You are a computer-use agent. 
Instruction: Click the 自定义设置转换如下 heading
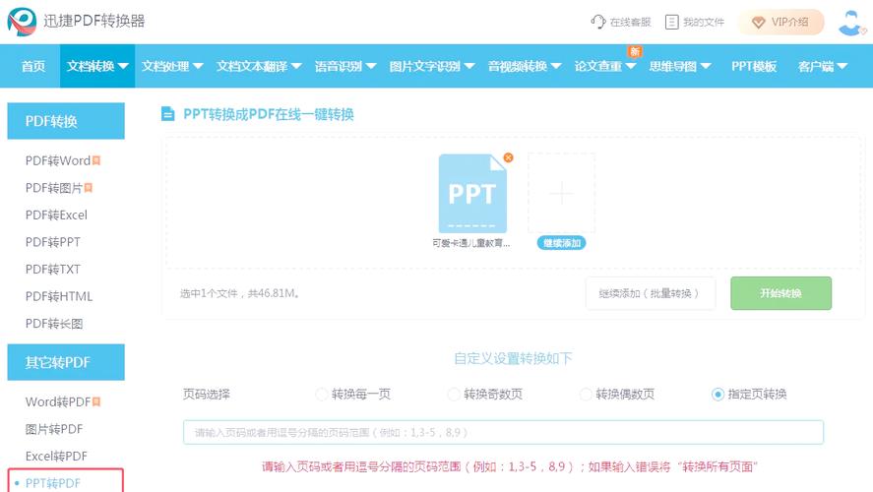(x=514, y=358)
